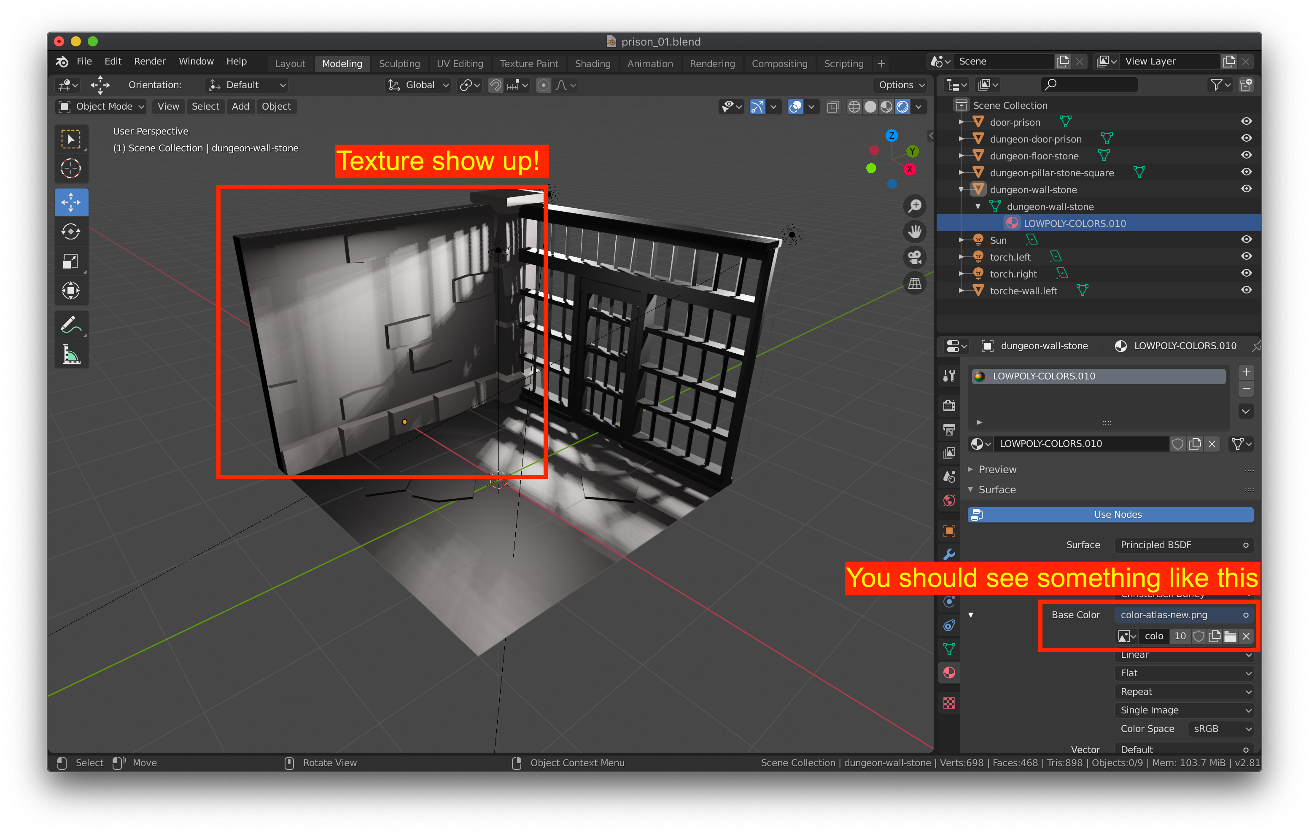Image resolution: width=1309 pixels, height=834 pixels.
Task: Select LOWPOLY-COLORS.010 in outliner tree
Action: point(1074,223)
